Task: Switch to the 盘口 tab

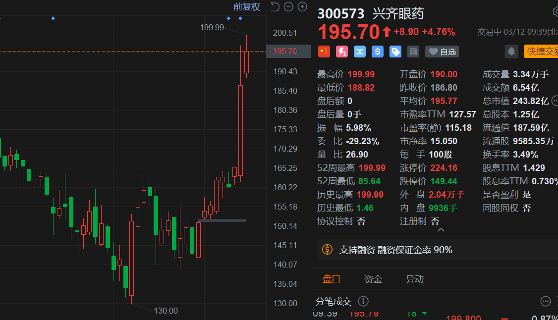Action: [332, 279]
